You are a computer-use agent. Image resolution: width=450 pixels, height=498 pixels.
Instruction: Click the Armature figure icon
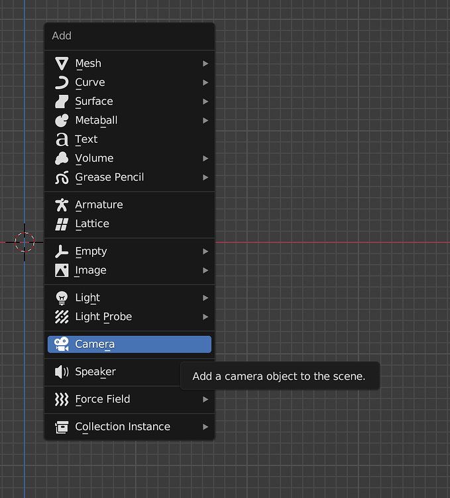pos(62,205)
